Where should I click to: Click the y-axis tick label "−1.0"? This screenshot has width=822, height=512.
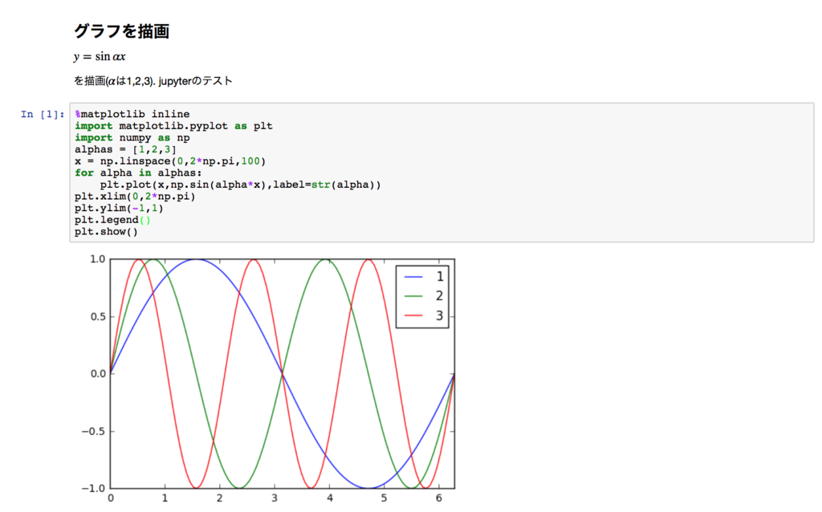click(x=93, y=489)
